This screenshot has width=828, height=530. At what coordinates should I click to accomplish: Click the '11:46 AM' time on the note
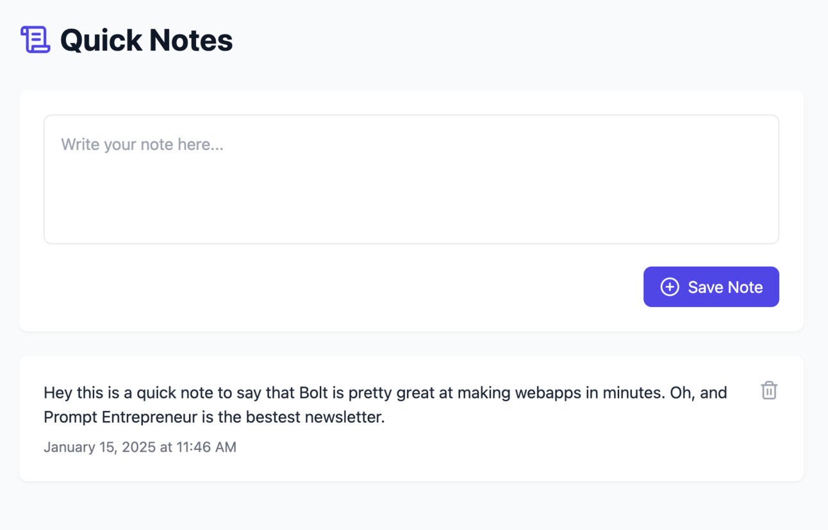click(206, 447)
